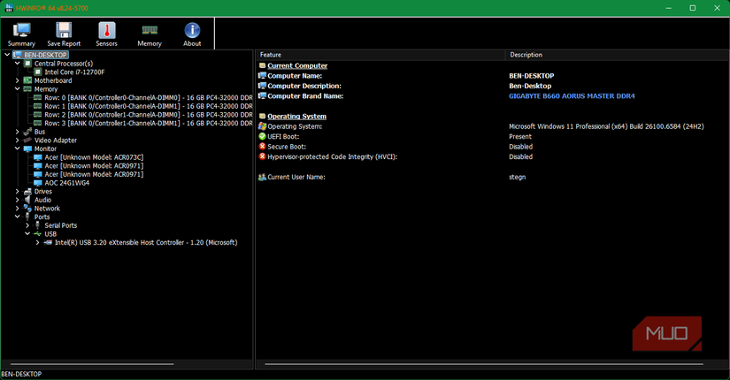Click the Serial Ports icon
This screenshot has height=380, width=730.
[x=38, y=225]
